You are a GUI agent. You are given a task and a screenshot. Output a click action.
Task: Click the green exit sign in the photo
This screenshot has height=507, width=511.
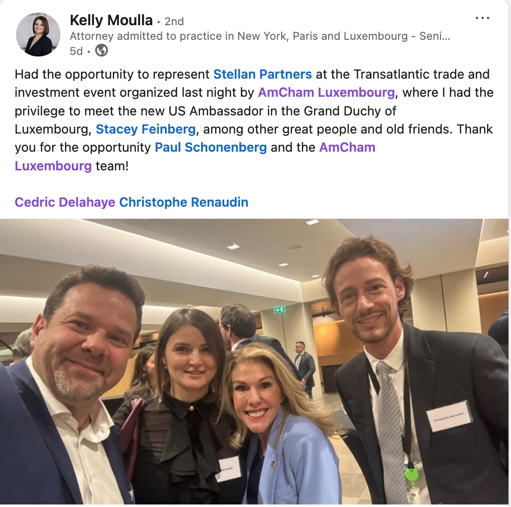click(x=280, y=309)
